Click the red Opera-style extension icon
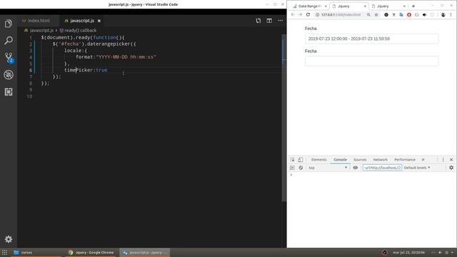Screen dimensions: 457x257 click(409, 14)
